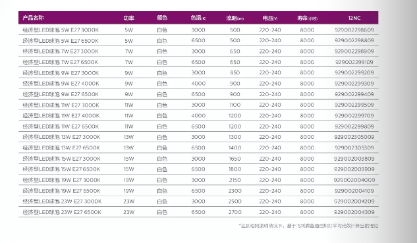Screen dimensions: 417x243
Task: Click the 1800 lumen cell
Action: click(235, 169)
